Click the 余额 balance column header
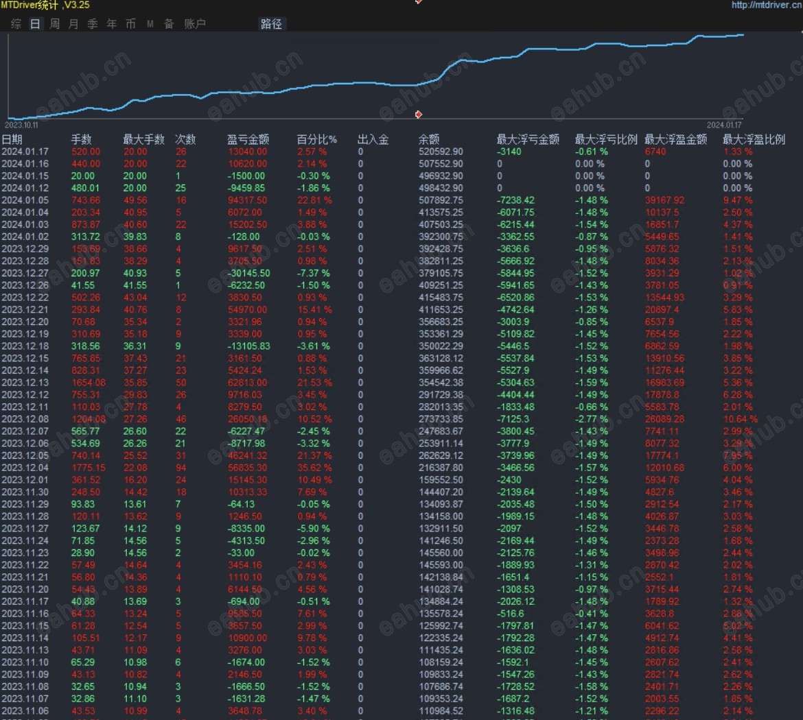The height and width of the screenshot is (720, 803). tap(429, 139)
